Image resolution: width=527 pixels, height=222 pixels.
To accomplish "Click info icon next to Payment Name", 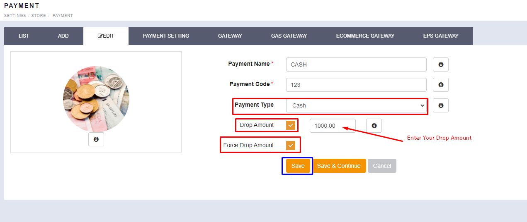I will tap(440, 64).
